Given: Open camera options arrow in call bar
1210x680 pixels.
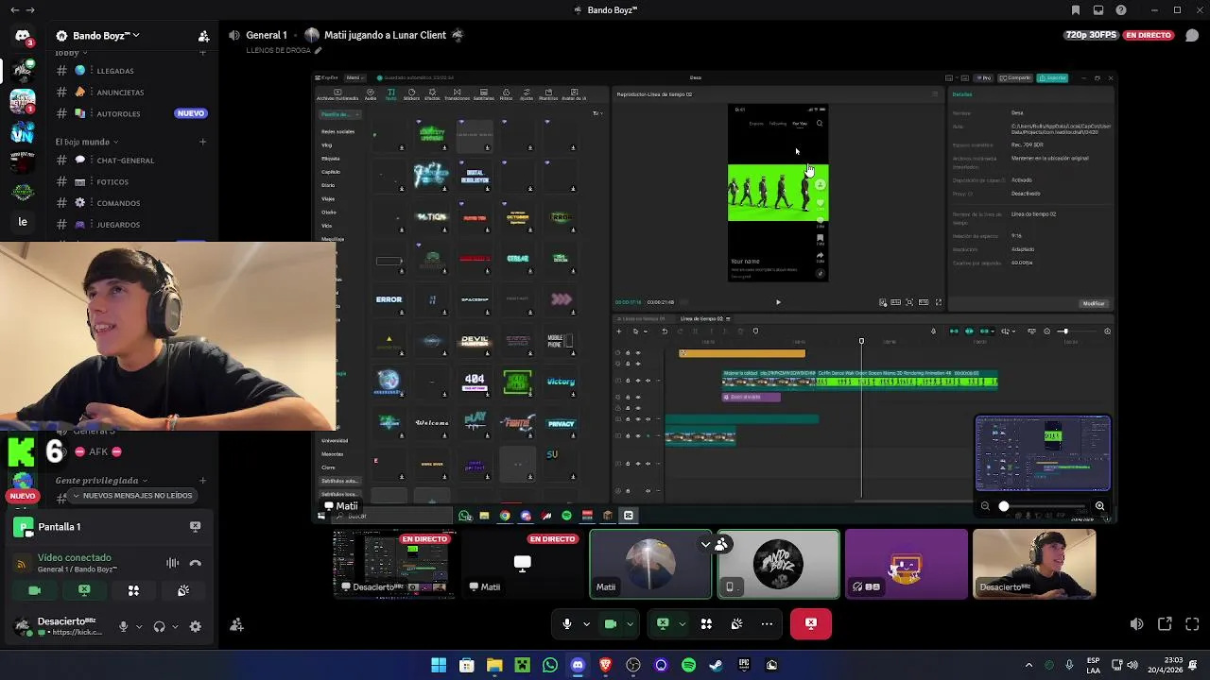Looking at the screenshot, I should pos(630,624).
